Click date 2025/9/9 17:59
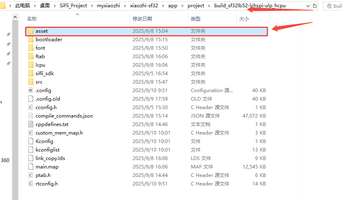Viewport: 342px width, 200px height. pos(150,99)
